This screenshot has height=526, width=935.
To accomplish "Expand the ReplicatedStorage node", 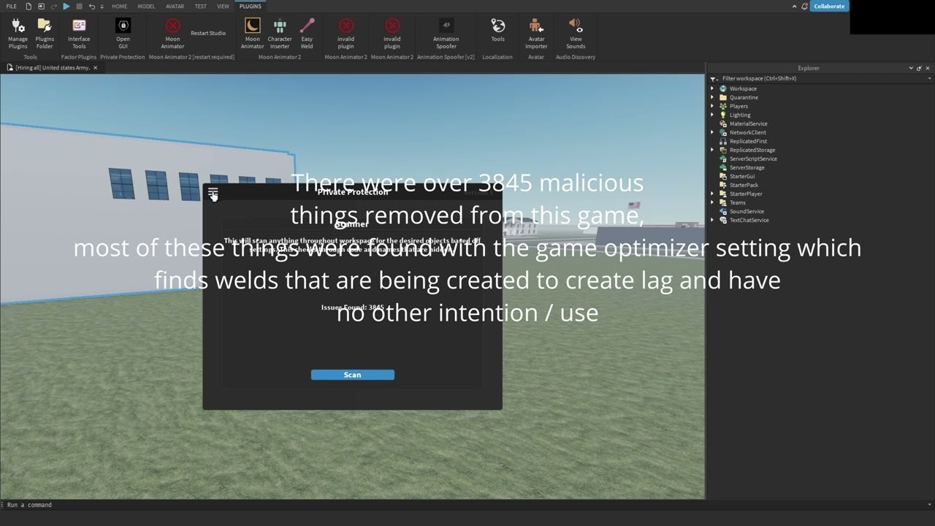I will click(x=712, y=150).
